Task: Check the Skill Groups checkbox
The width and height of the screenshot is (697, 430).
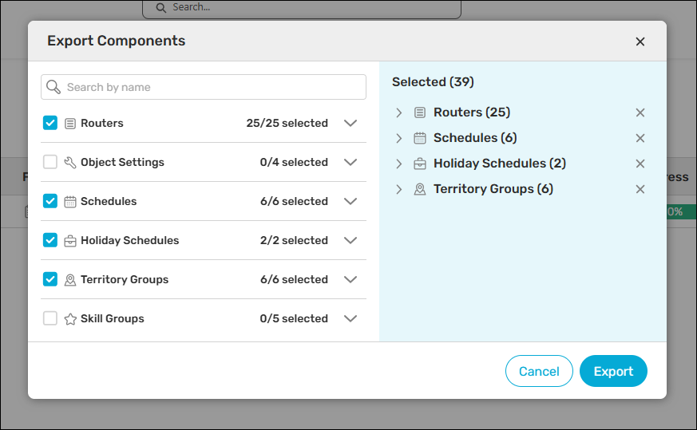Action: point(50,318)
